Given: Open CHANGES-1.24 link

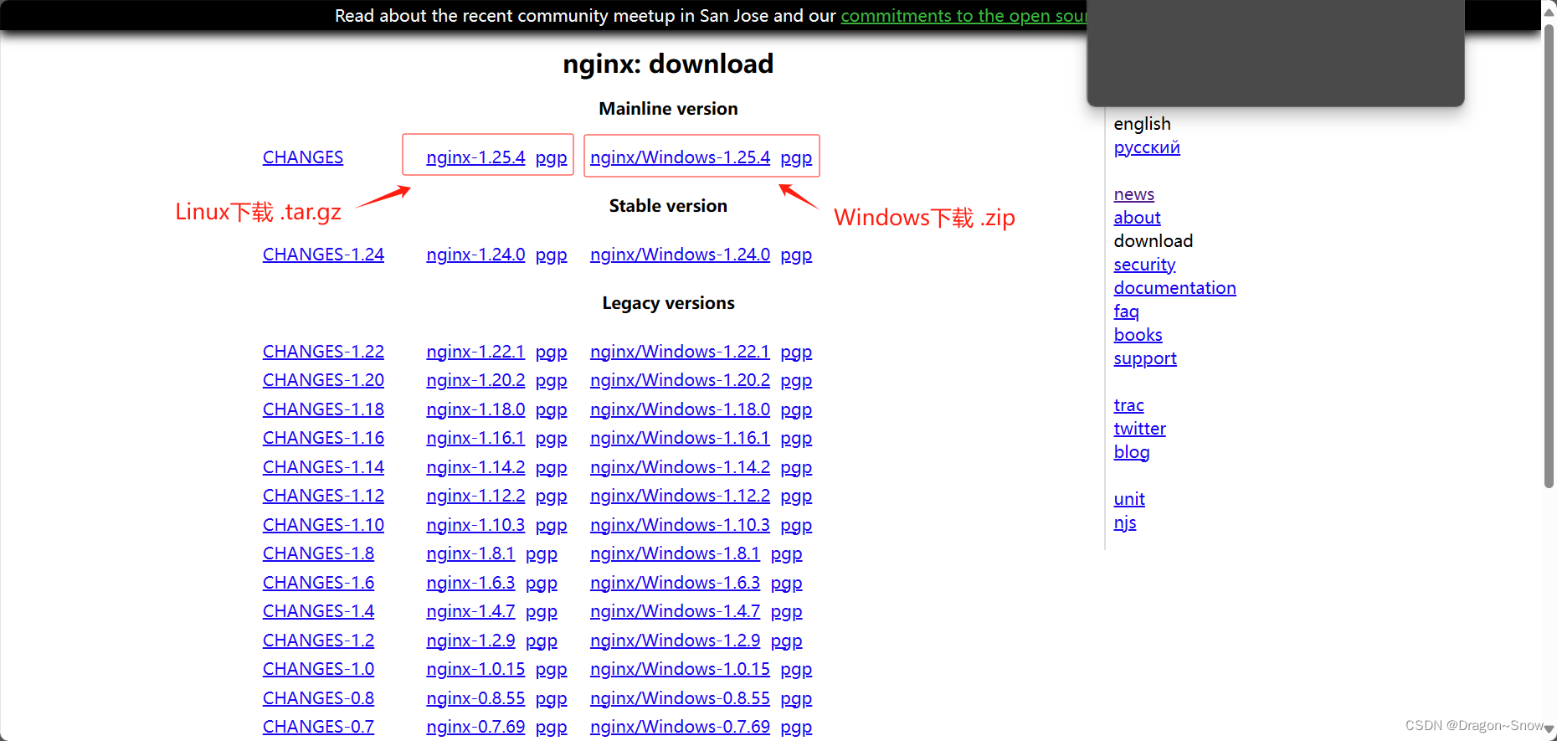Looking at the screenshot, I should (x=323, y=255).
